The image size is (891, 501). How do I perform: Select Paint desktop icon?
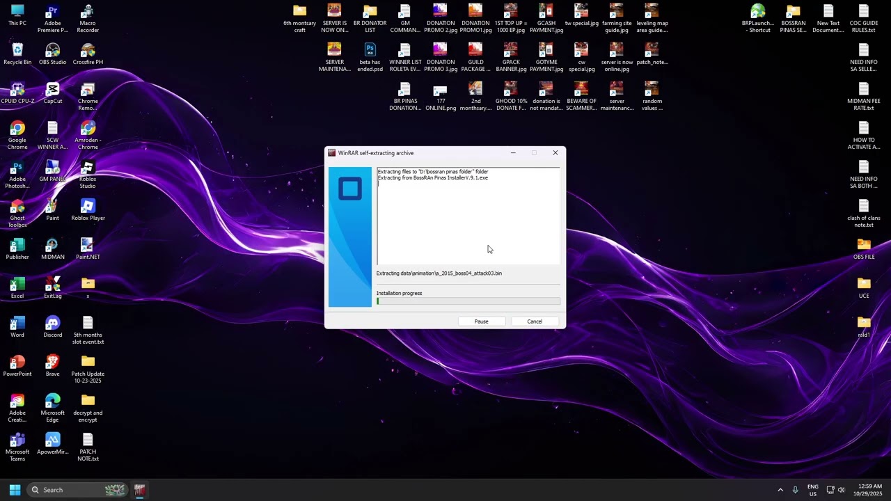coord(53,210)
